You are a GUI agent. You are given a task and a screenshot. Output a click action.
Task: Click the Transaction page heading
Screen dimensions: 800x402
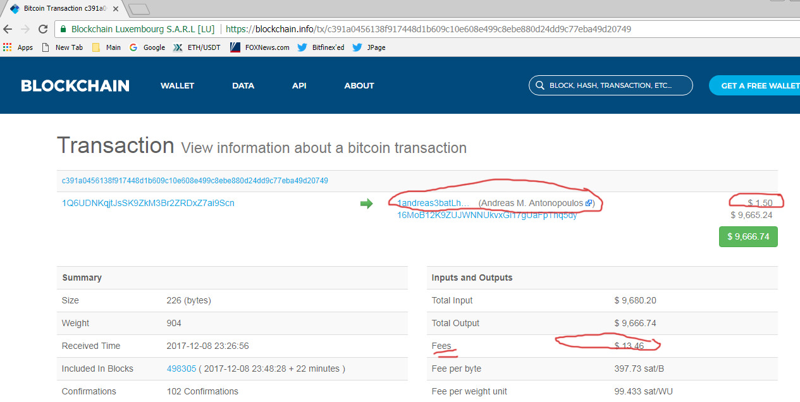tap(116, 145)
